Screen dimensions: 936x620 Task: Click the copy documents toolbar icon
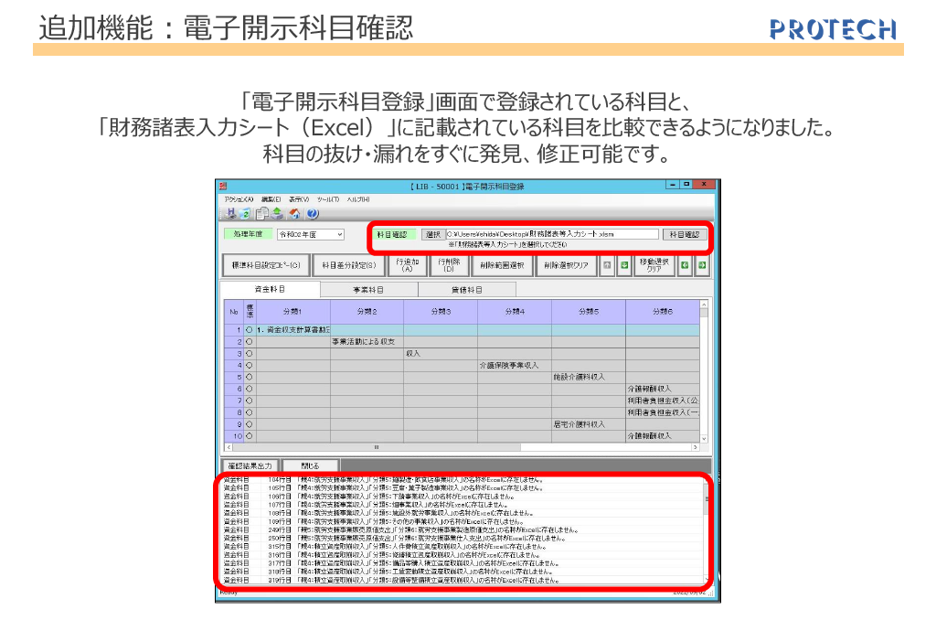click(x=261, y=213)
